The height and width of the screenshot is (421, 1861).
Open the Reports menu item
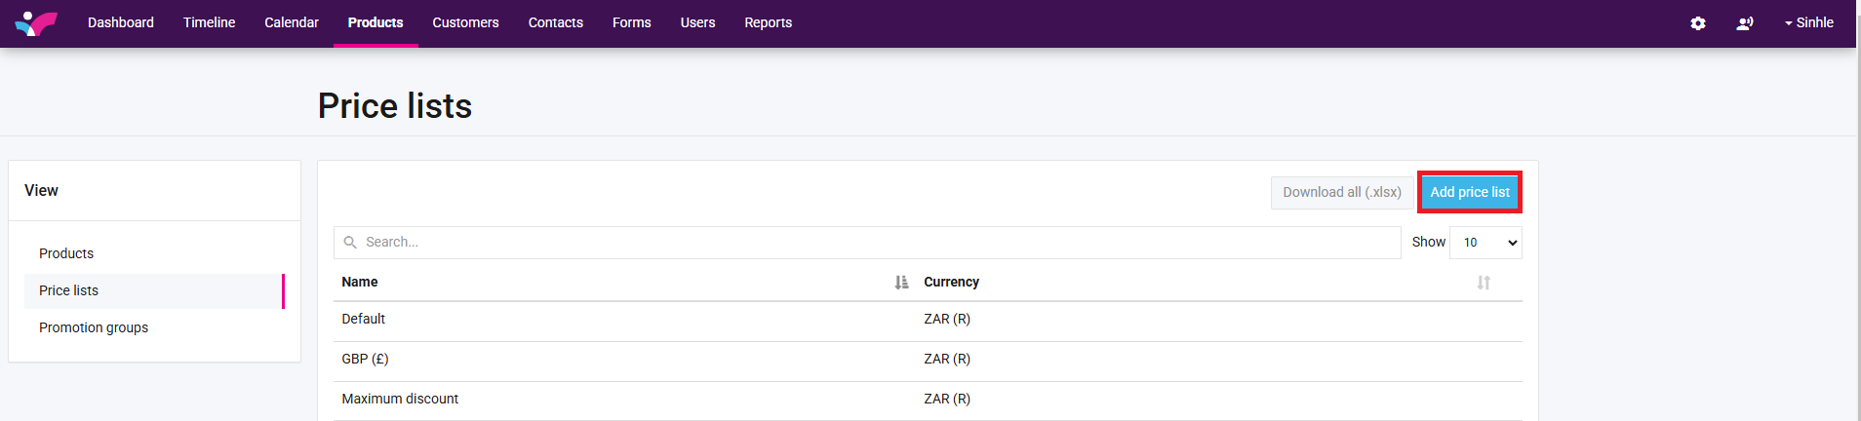pyautogui.click(x=768, y=22)
